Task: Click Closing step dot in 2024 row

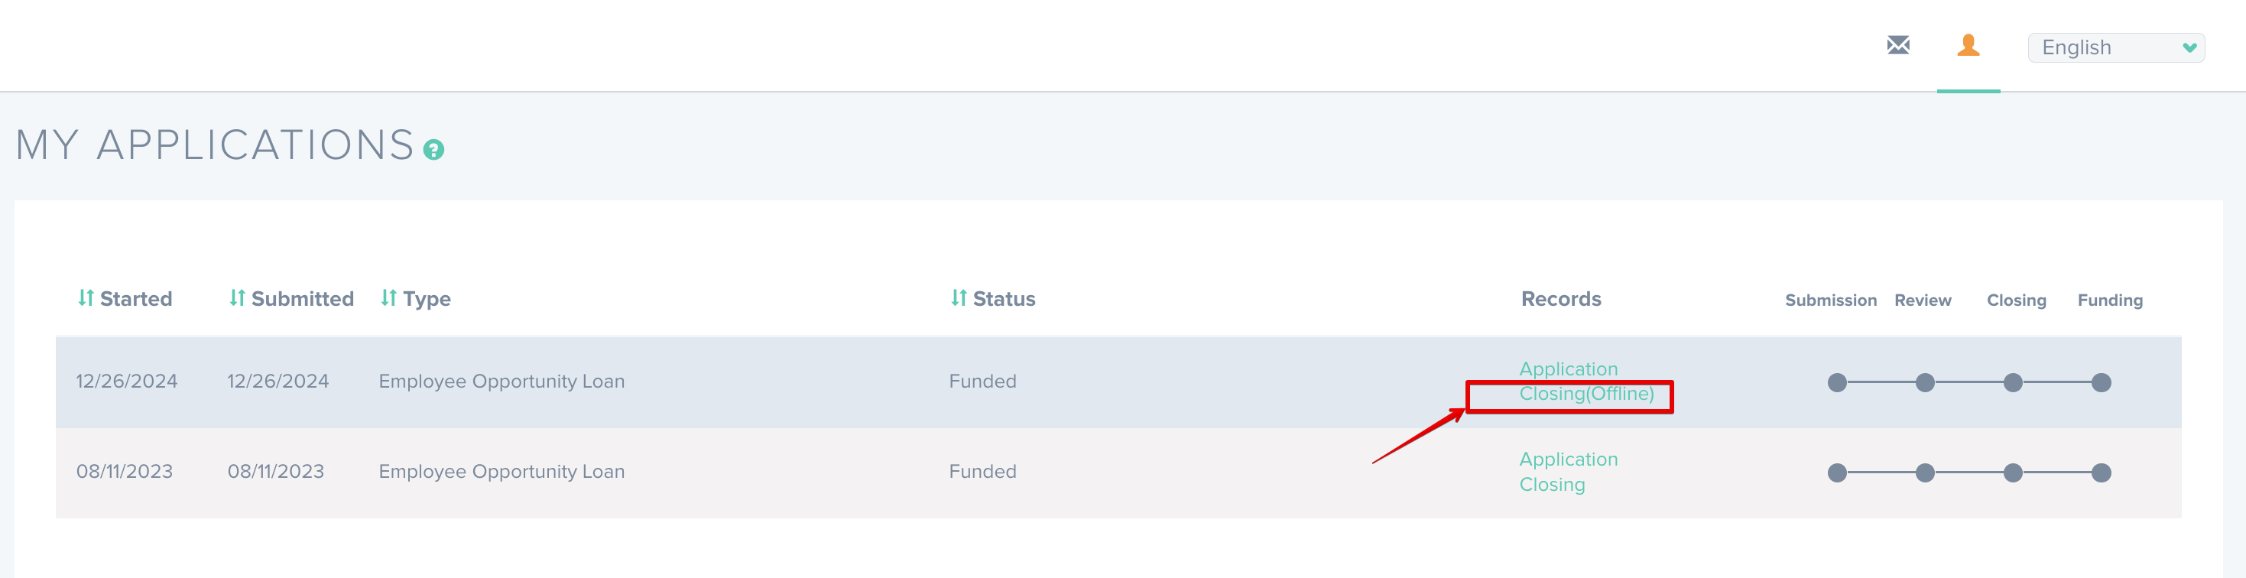Action: click(x=2013, y=383)
